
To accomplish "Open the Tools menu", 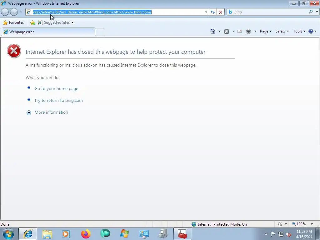I will [299, 31].
